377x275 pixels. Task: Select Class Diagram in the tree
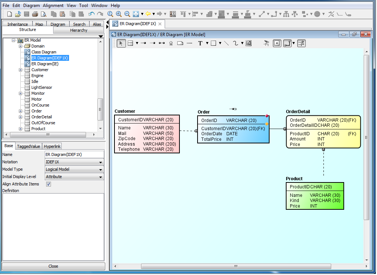(44, 52)
